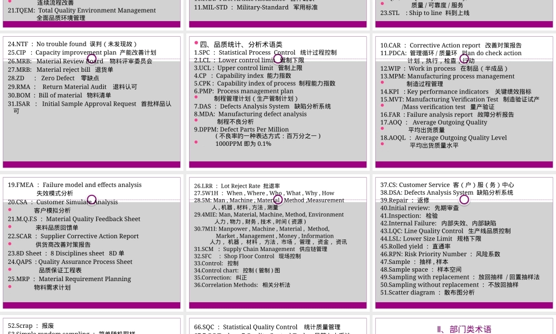Select the slide thumbnail beginning with 10.CAR
556x334 pixels.
coord(464,102)
